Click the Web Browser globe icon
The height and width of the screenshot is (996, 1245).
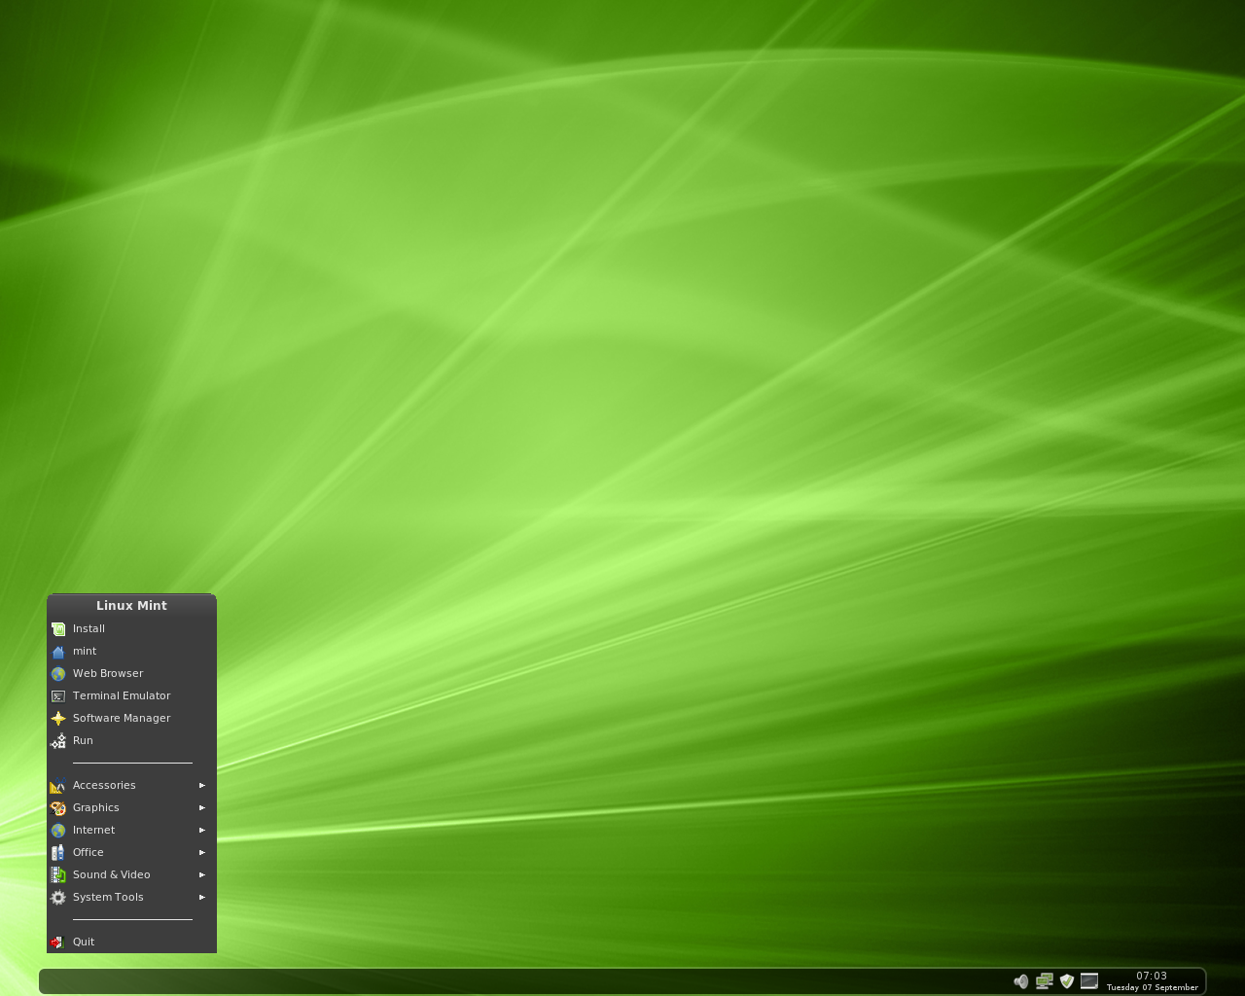point(58,674)
